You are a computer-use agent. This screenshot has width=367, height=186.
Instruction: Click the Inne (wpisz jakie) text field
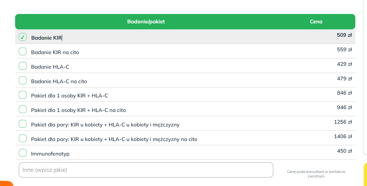click(146, 170)
